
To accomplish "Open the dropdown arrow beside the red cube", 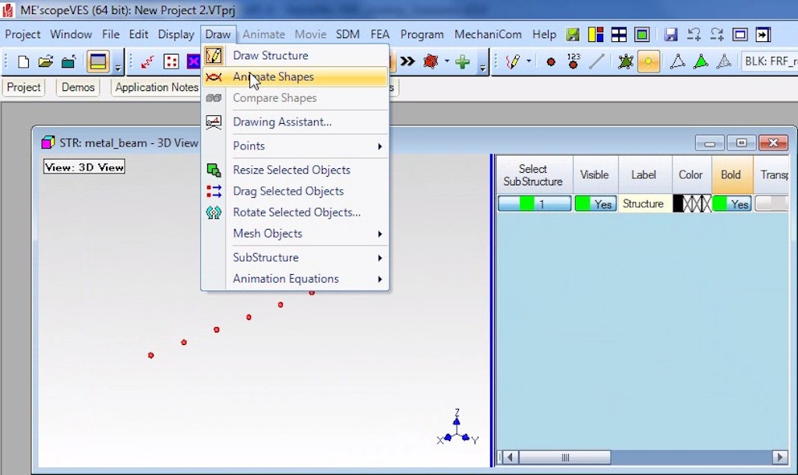I will point(447,62).
